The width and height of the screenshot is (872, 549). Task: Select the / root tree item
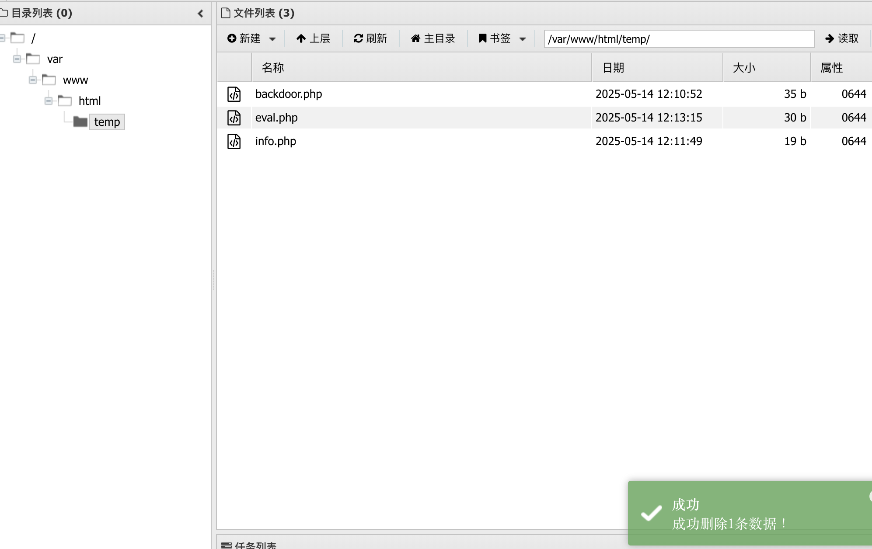[33, 38]
